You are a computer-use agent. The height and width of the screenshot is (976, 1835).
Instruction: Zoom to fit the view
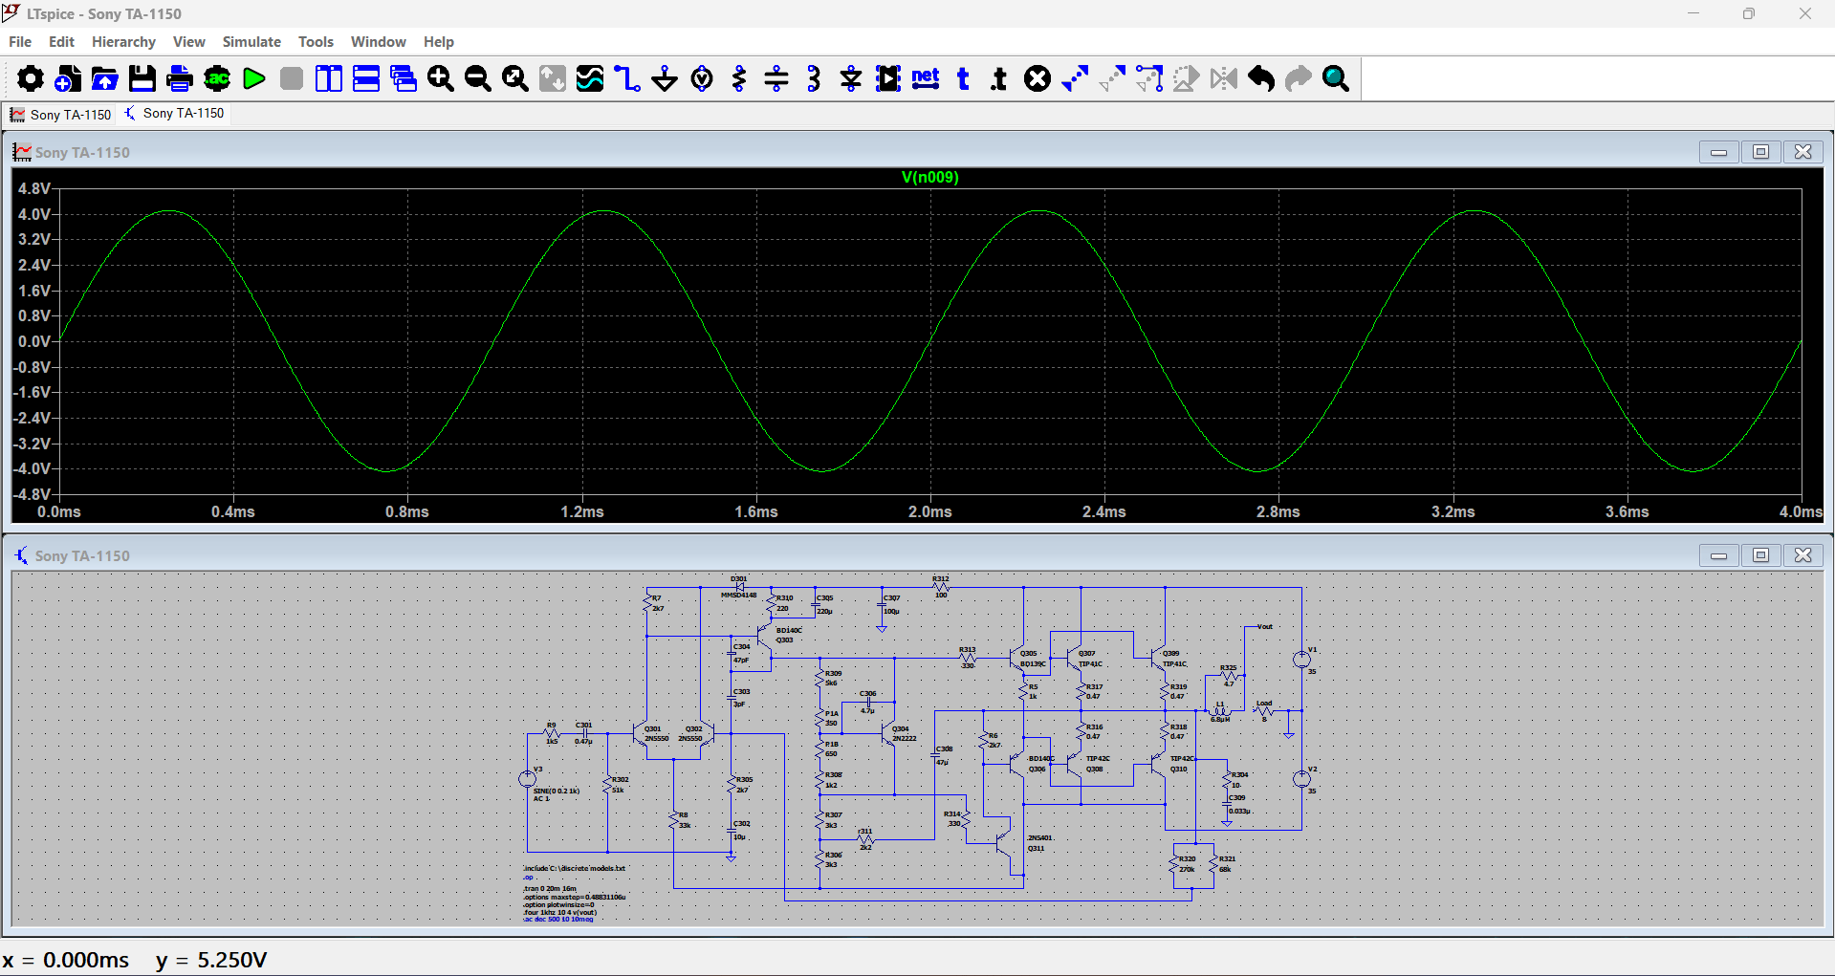515,78
